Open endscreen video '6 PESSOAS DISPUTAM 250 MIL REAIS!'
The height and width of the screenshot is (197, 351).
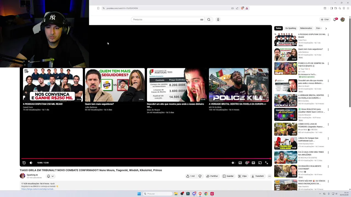tap(53, 85)
